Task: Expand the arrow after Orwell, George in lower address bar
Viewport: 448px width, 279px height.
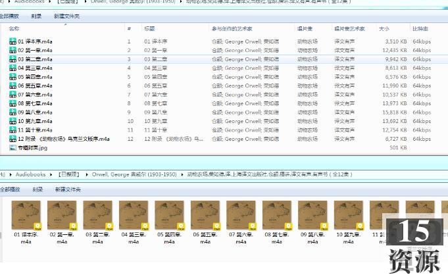Action: (x=182, y=174)
